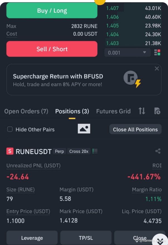
Task: Open order history via document-clock icon
Action: [x=157, y=111]
